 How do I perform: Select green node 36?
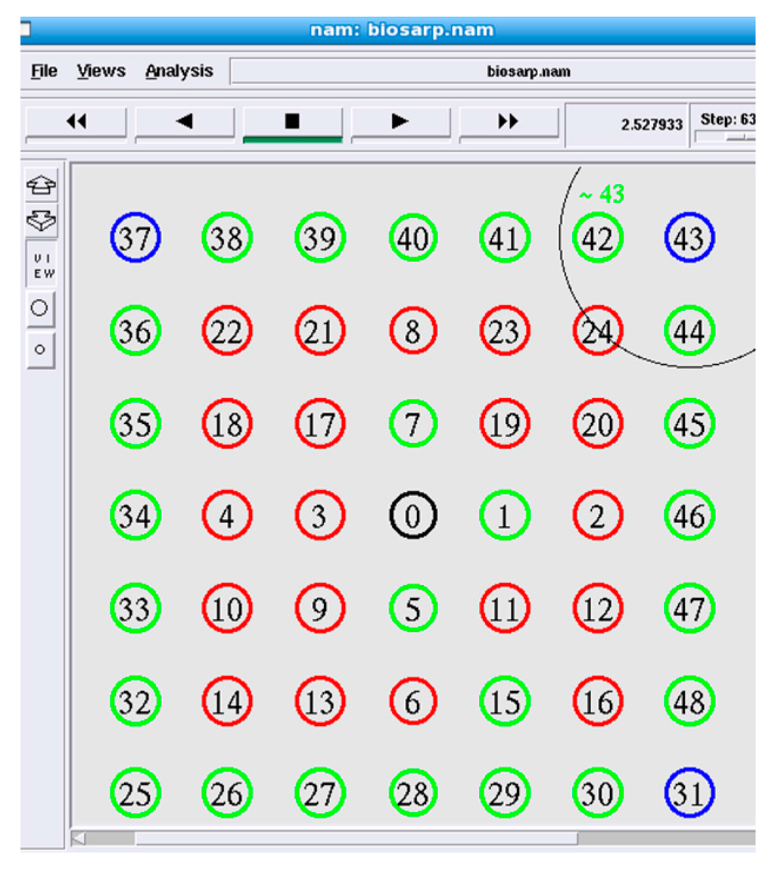pos(135,331)
